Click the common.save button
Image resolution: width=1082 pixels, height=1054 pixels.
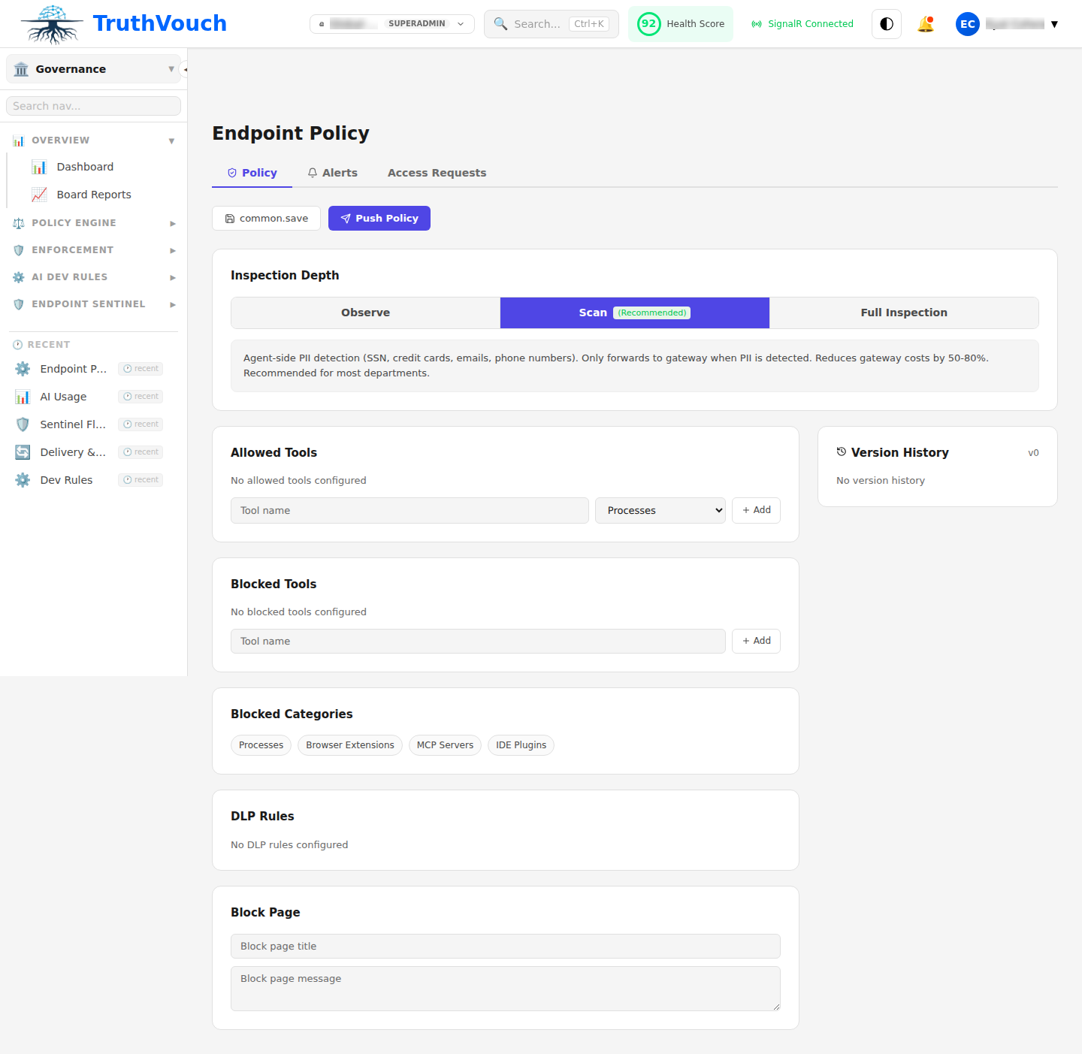[266, 218]
